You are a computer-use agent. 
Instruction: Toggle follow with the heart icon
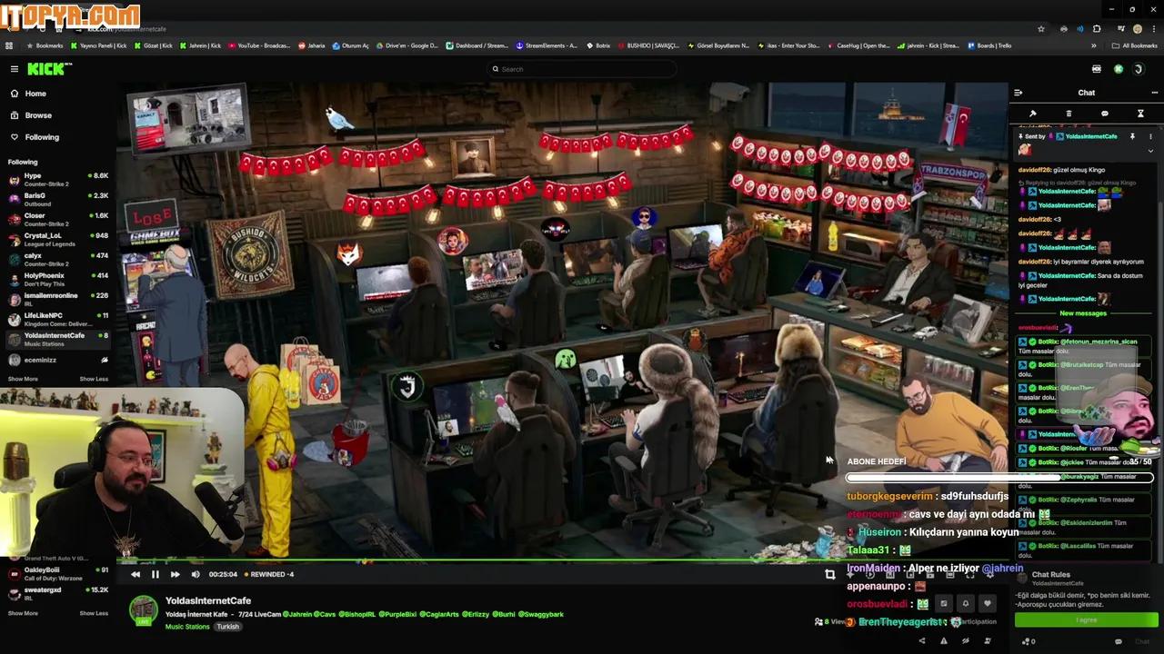(x=988, y=603)
